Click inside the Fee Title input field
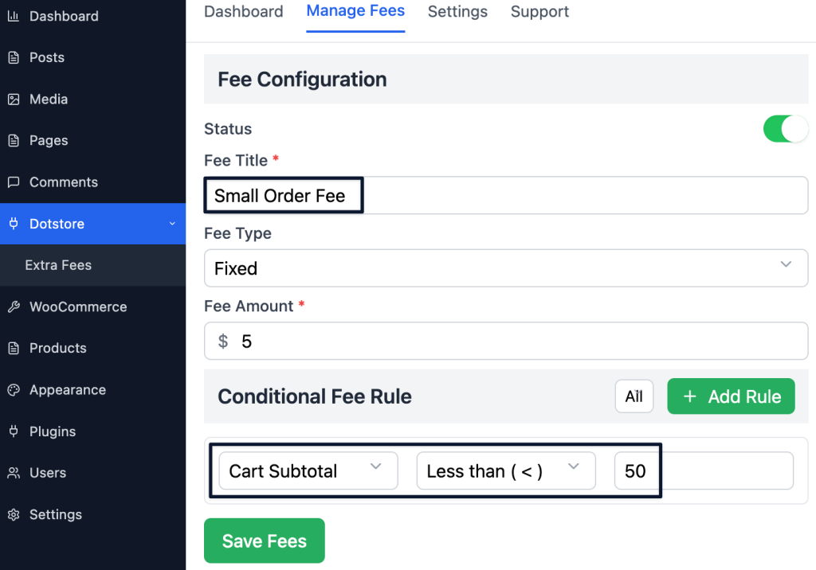The width and height of the screenshot is (816, 570). point(283,194)
